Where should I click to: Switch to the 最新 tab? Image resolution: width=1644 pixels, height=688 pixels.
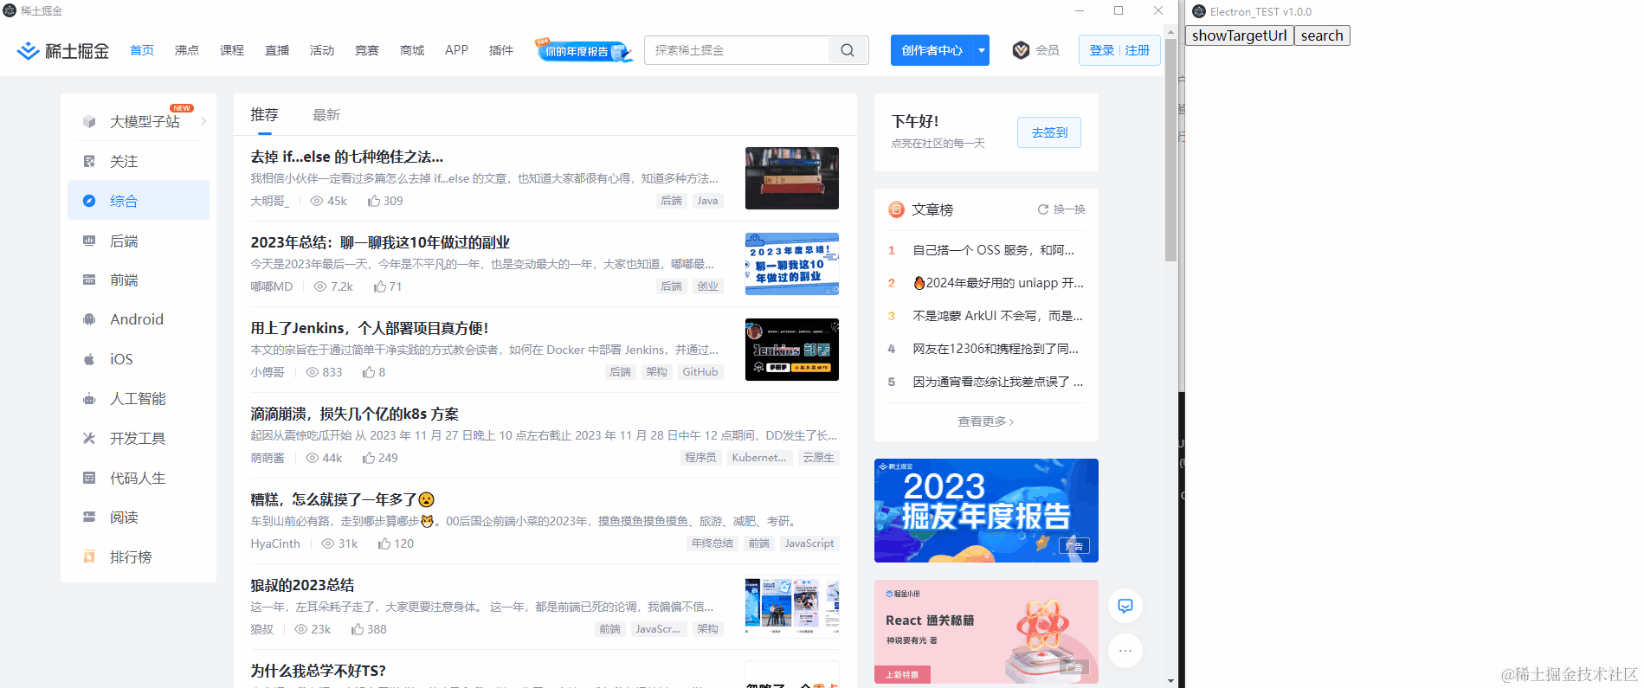point(326,115)
